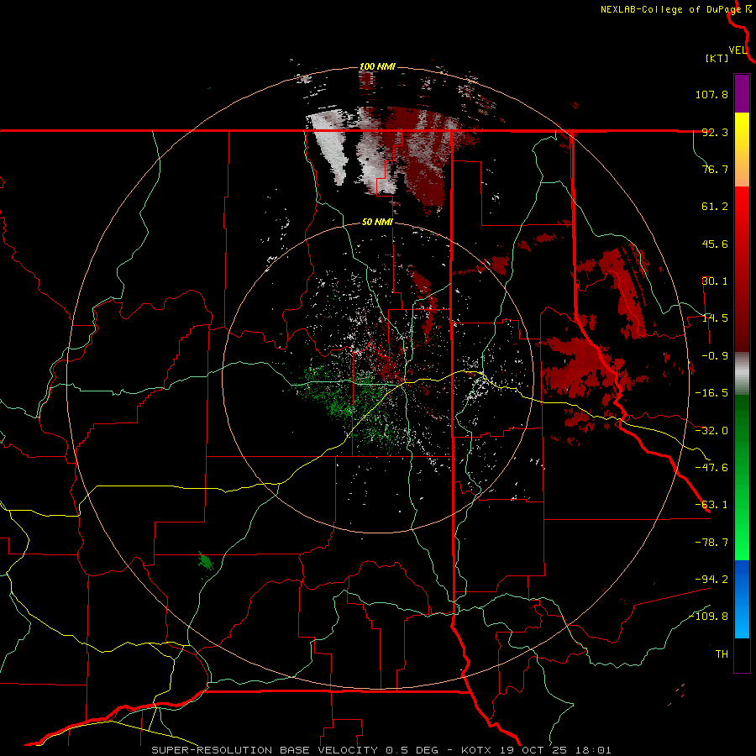The width and height of the screenshot is (756, 756).
Task: Click the small green echo patch southwest
Action: [206, 561]
